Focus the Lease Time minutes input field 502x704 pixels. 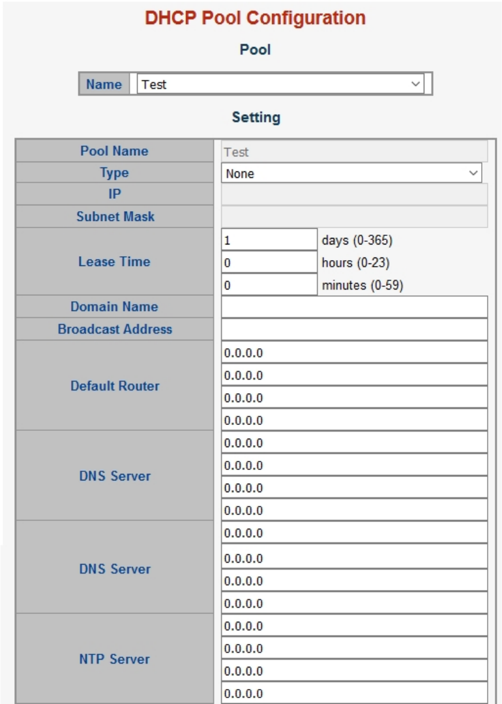pyautogui.click(x=269, y=285)
